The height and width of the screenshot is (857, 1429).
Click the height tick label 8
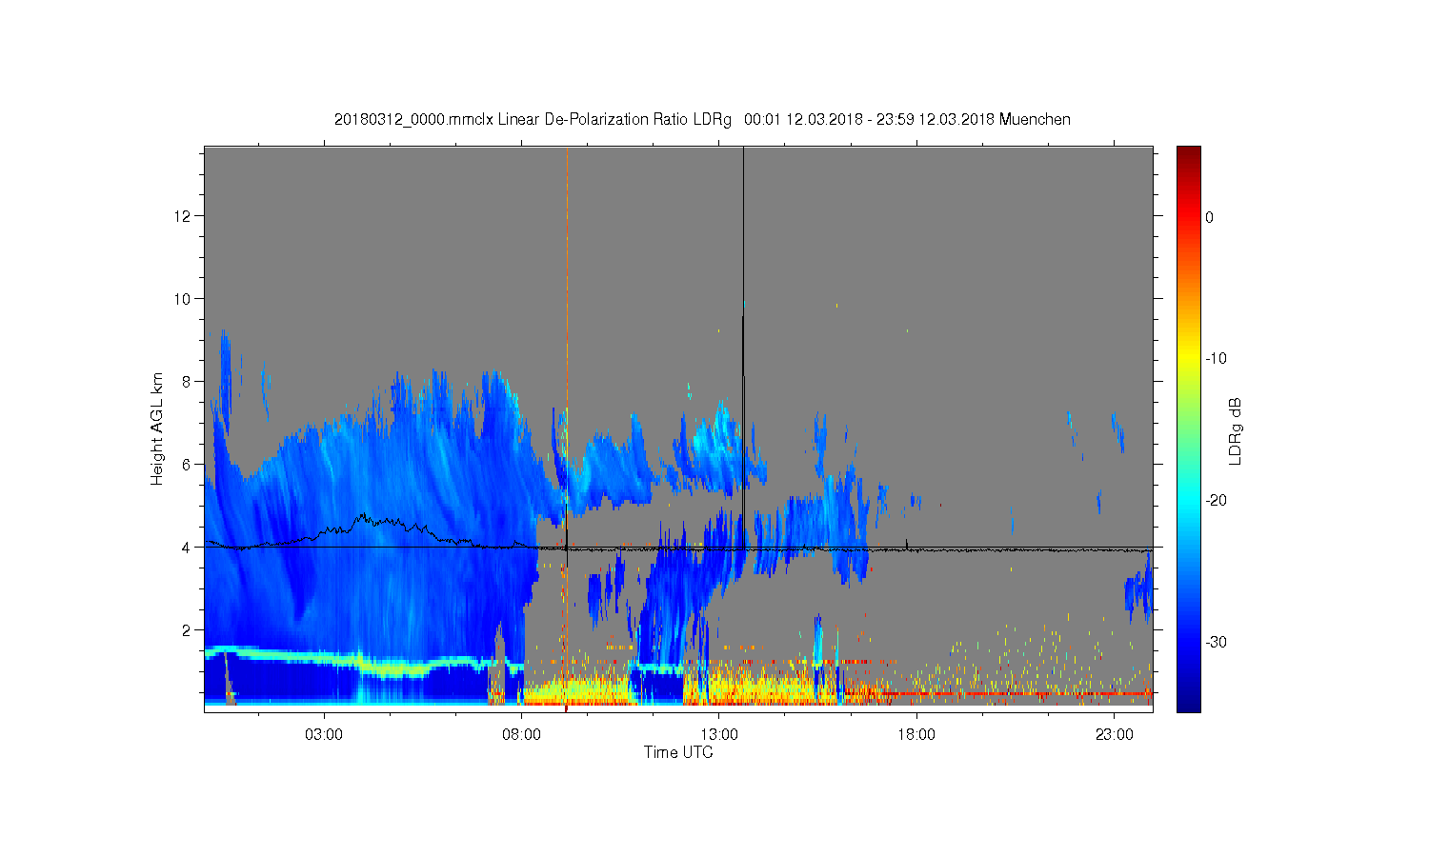tap(189, 382)
